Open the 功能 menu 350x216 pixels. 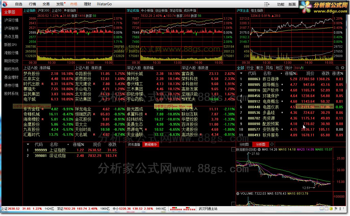tap(281, 4)
